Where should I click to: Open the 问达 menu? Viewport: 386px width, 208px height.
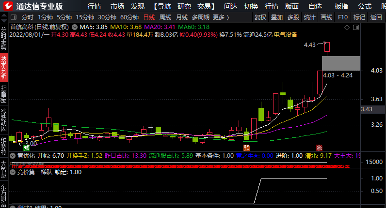click(x=231, y=6)
